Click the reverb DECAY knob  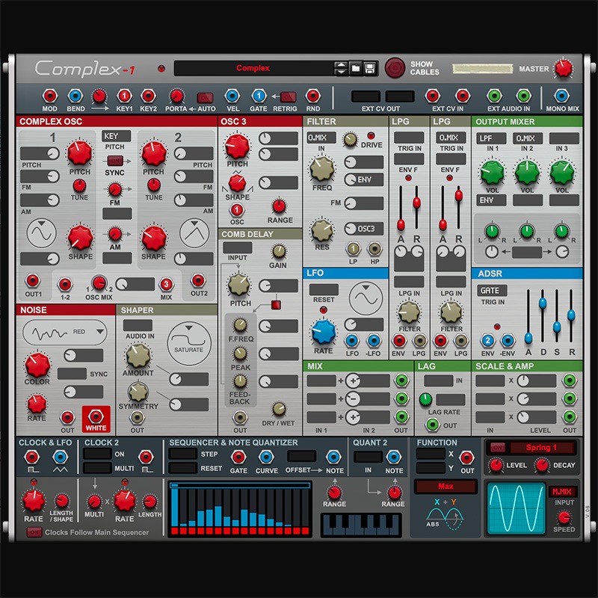coord(541,465)
